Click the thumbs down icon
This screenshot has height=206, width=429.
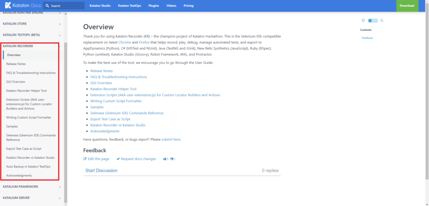(171, 159)
